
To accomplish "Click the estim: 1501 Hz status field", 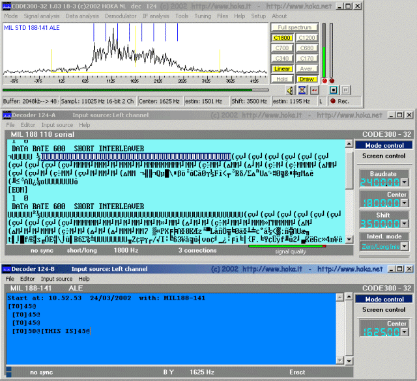I will click(207, 102).
